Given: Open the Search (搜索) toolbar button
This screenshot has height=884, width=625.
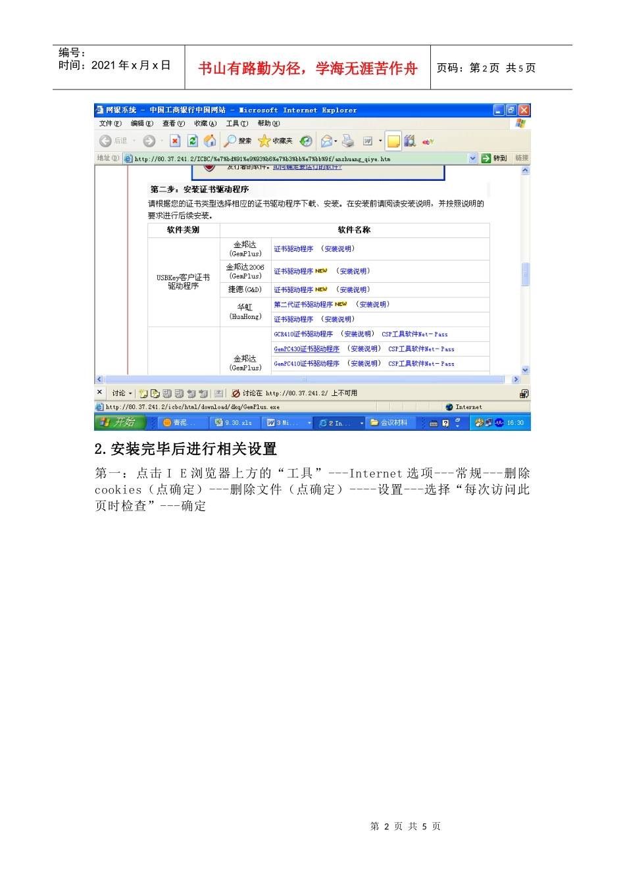Looking at the screenshot, I should 238,141.
